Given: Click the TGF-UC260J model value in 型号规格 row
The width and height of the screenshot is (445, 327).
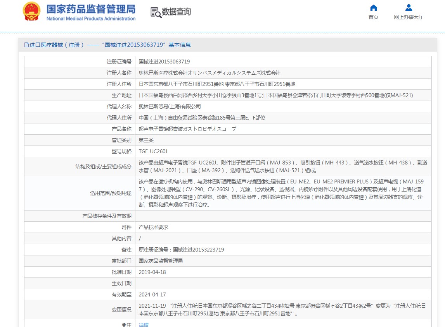Looking at the screenshot, I should click(153, 151).
